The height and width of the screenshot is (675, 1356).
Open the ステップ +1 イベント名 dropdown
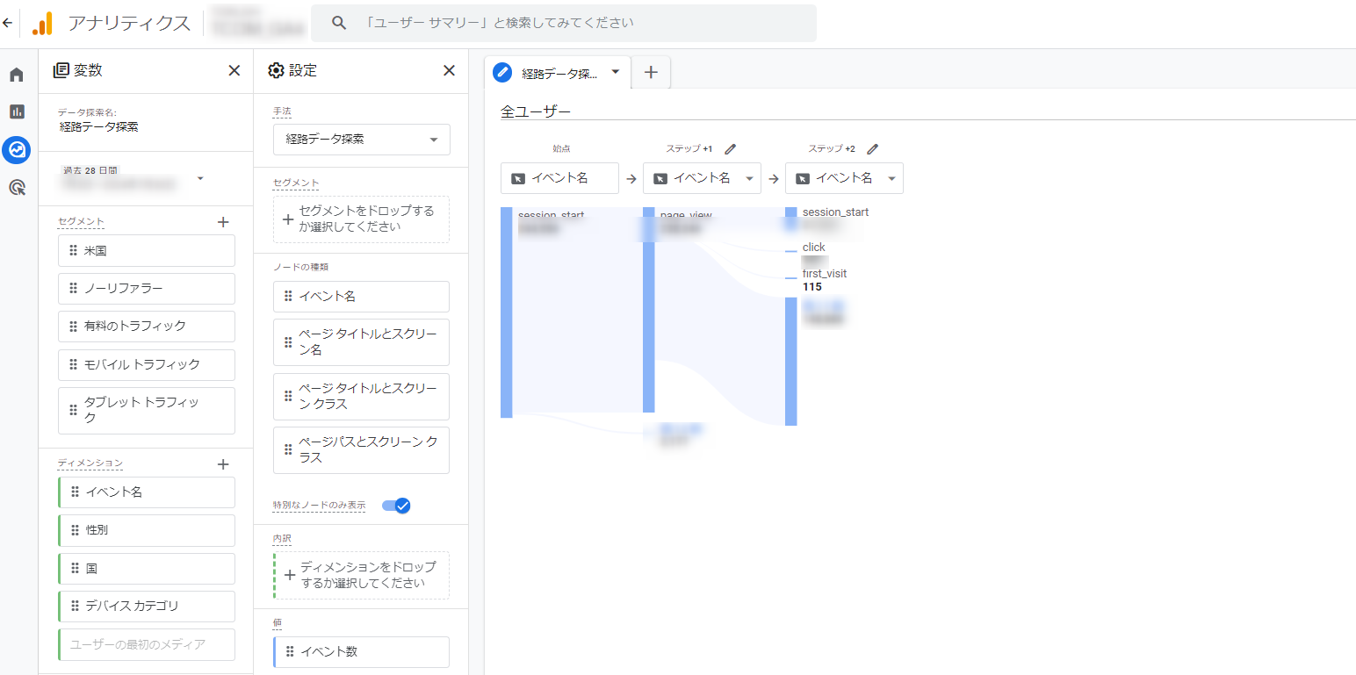tap(702, 178)
